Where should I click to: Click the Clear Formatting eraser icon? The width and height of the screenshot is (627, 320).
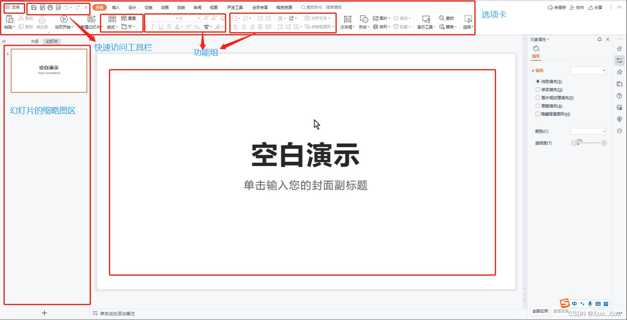pyautogui.click(x=223, y=18)
